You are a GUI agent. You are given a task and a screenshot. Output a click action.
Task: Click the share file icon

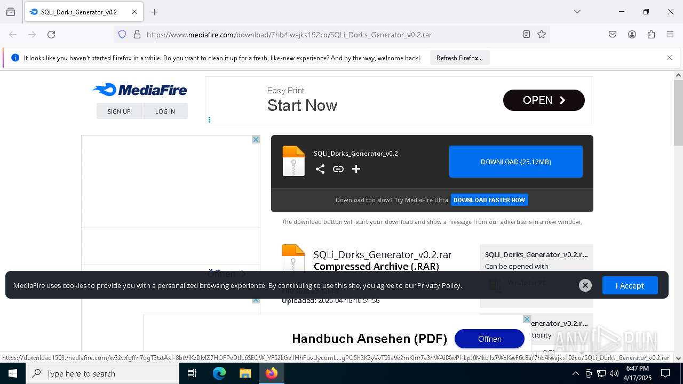point(320,169)
